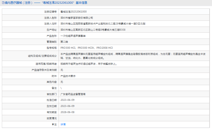Select the page title 境内医疗器械(注册)
Screen dimensions: 212x129
pyautogui.click(x=19, y=3)
